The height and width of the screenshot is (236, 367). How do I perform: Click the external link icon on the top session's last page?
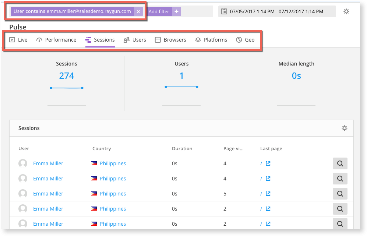(268, 163)
